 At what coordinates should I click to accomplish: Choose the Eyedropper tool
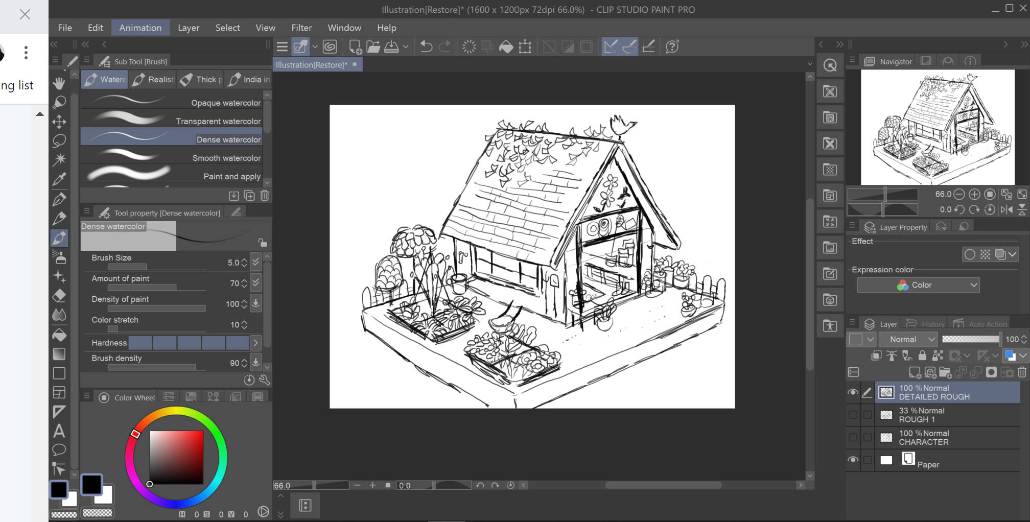click(59, 179)
